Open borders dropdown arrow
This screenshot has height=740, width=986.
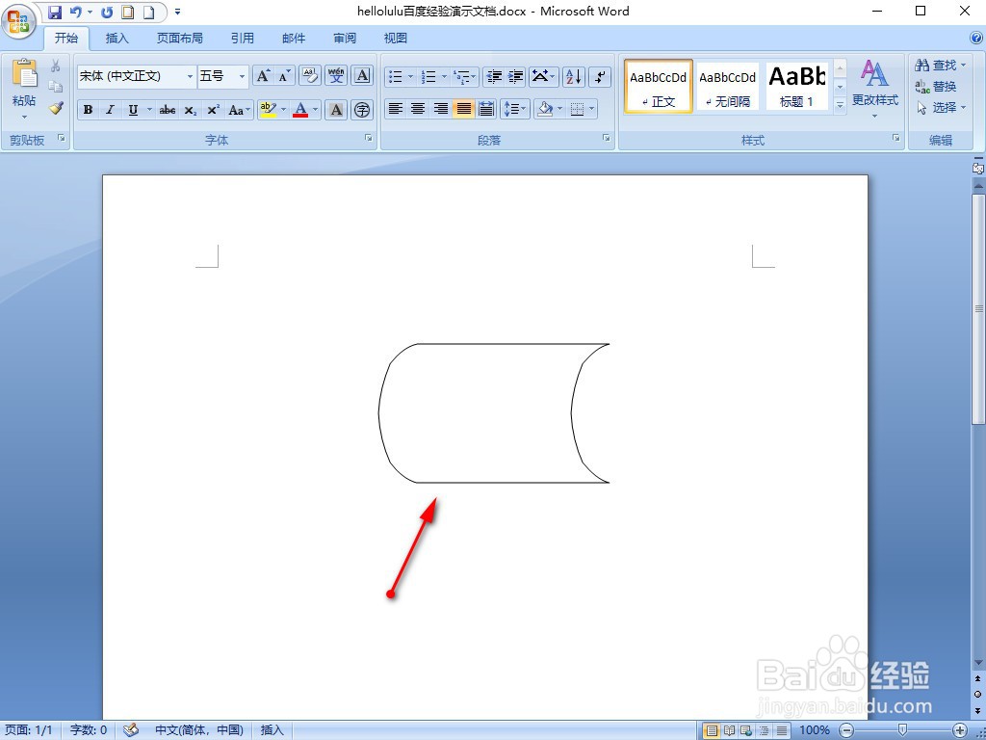[x=592, y=109]
